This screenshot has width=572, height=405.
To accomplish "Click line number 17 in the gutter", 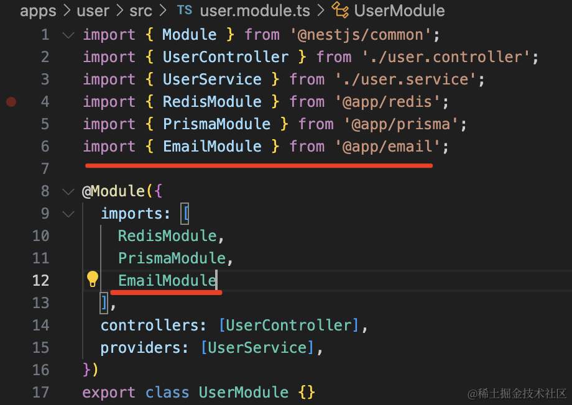I will pos(40,393).
